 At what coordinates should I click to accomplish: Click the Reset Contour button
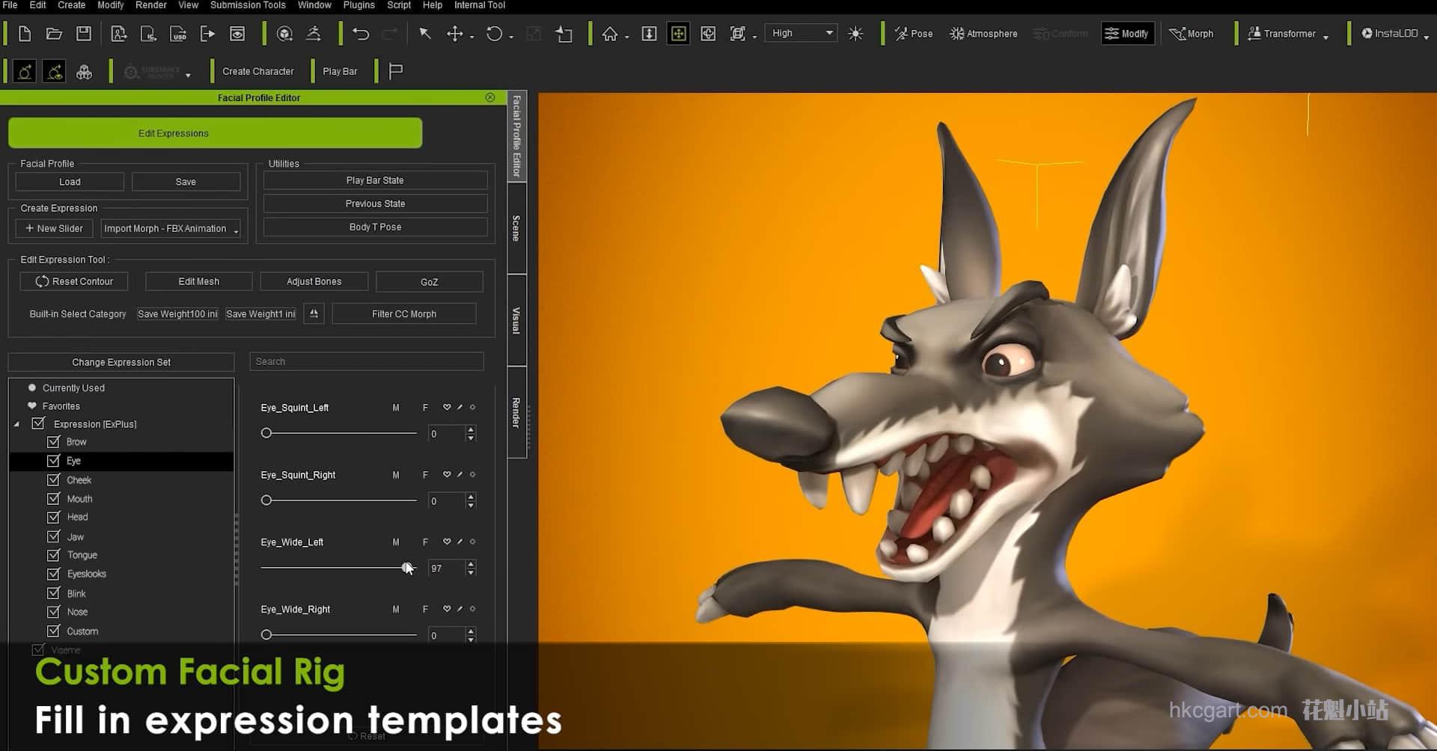point(74,281)
